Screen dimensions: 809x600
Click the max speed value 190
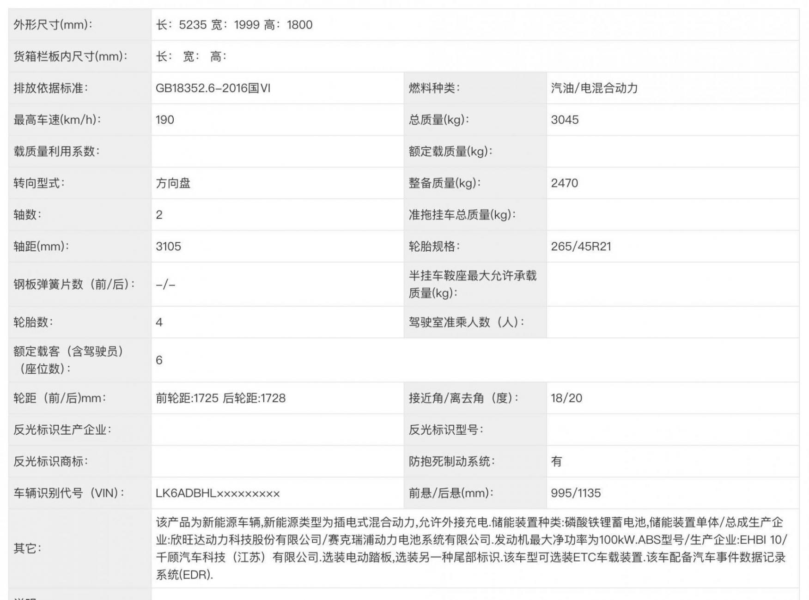(x=165, y=120)
